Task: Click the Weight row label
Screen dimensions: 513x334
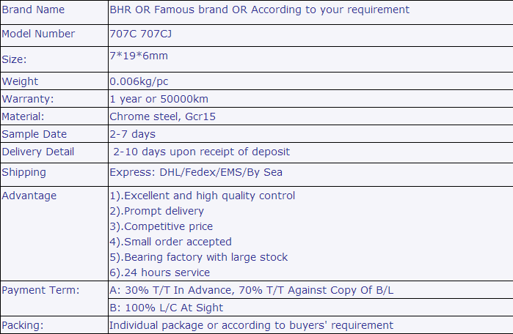Action: (x=21, y=81)
